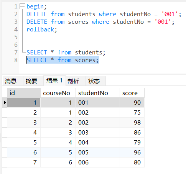Open the 消息 tab
186x174 pixels.
13,81
